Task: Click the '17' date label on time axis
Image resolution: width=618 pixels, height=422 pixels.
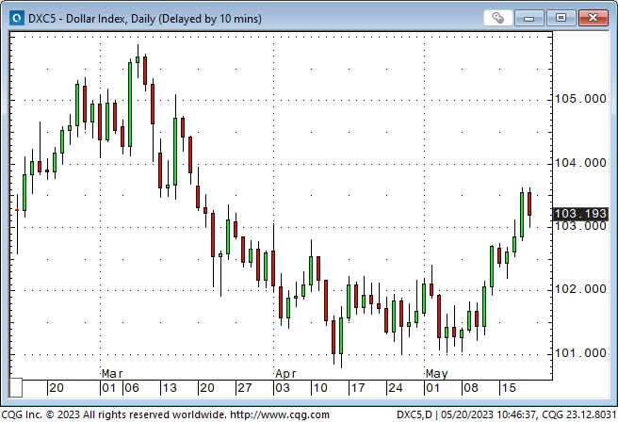Action: [x=358, y=388]
